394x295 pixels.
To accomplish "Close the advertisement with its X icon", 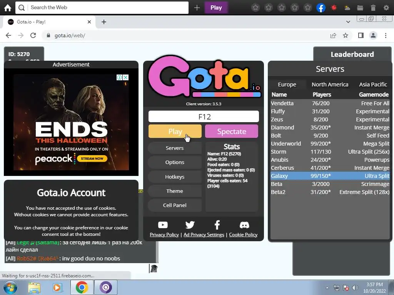I will coord(126,77).
